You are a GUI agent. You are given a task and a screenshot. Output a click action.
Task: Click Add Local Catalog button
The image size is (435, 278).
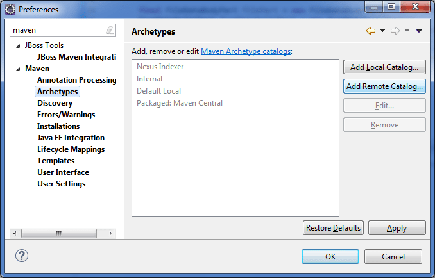(384, 67)
